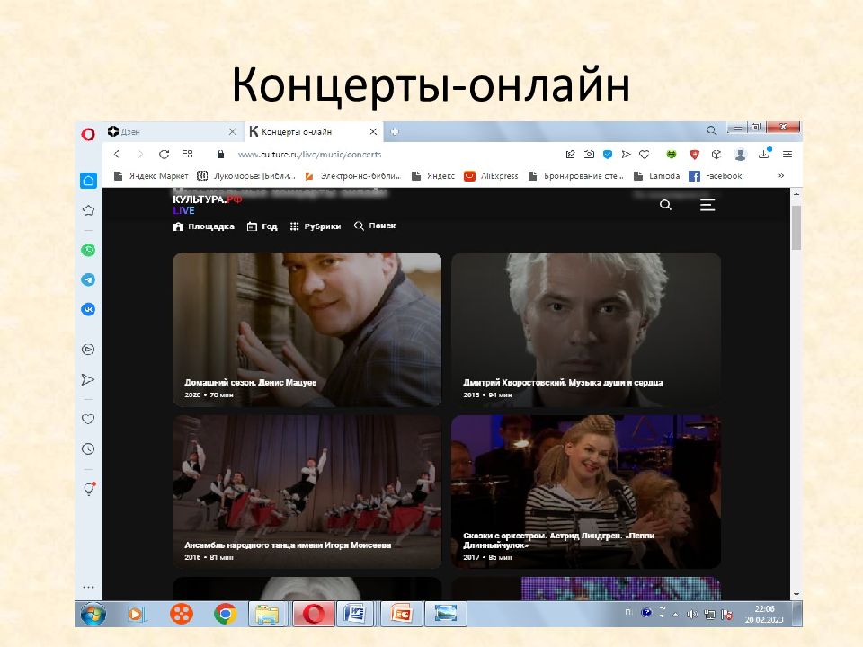
Task: Open the site hamburger menu
Action: 707,205
